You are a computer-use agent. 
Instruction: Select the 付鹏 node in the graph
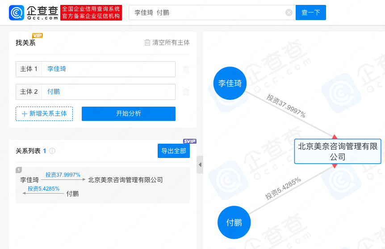234,222
